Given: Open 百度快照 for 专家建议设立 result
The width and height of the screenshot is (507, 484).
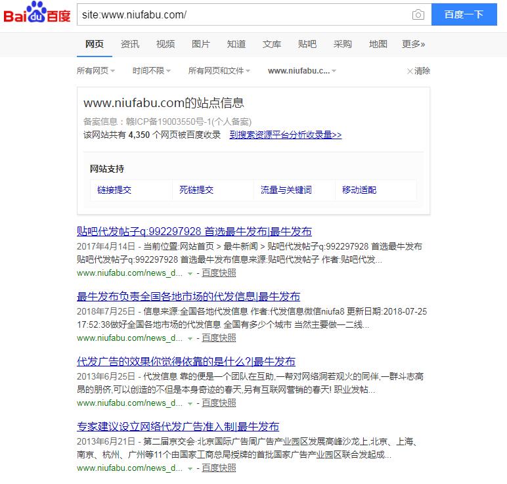Looking at the screenshot, I should (x=219, y=468).
